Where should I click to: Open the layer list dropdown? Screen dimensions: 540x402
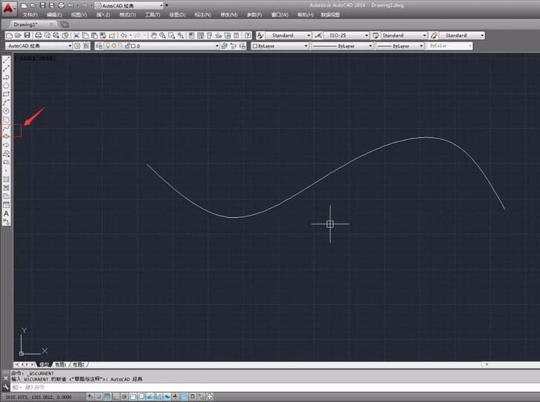217,46
